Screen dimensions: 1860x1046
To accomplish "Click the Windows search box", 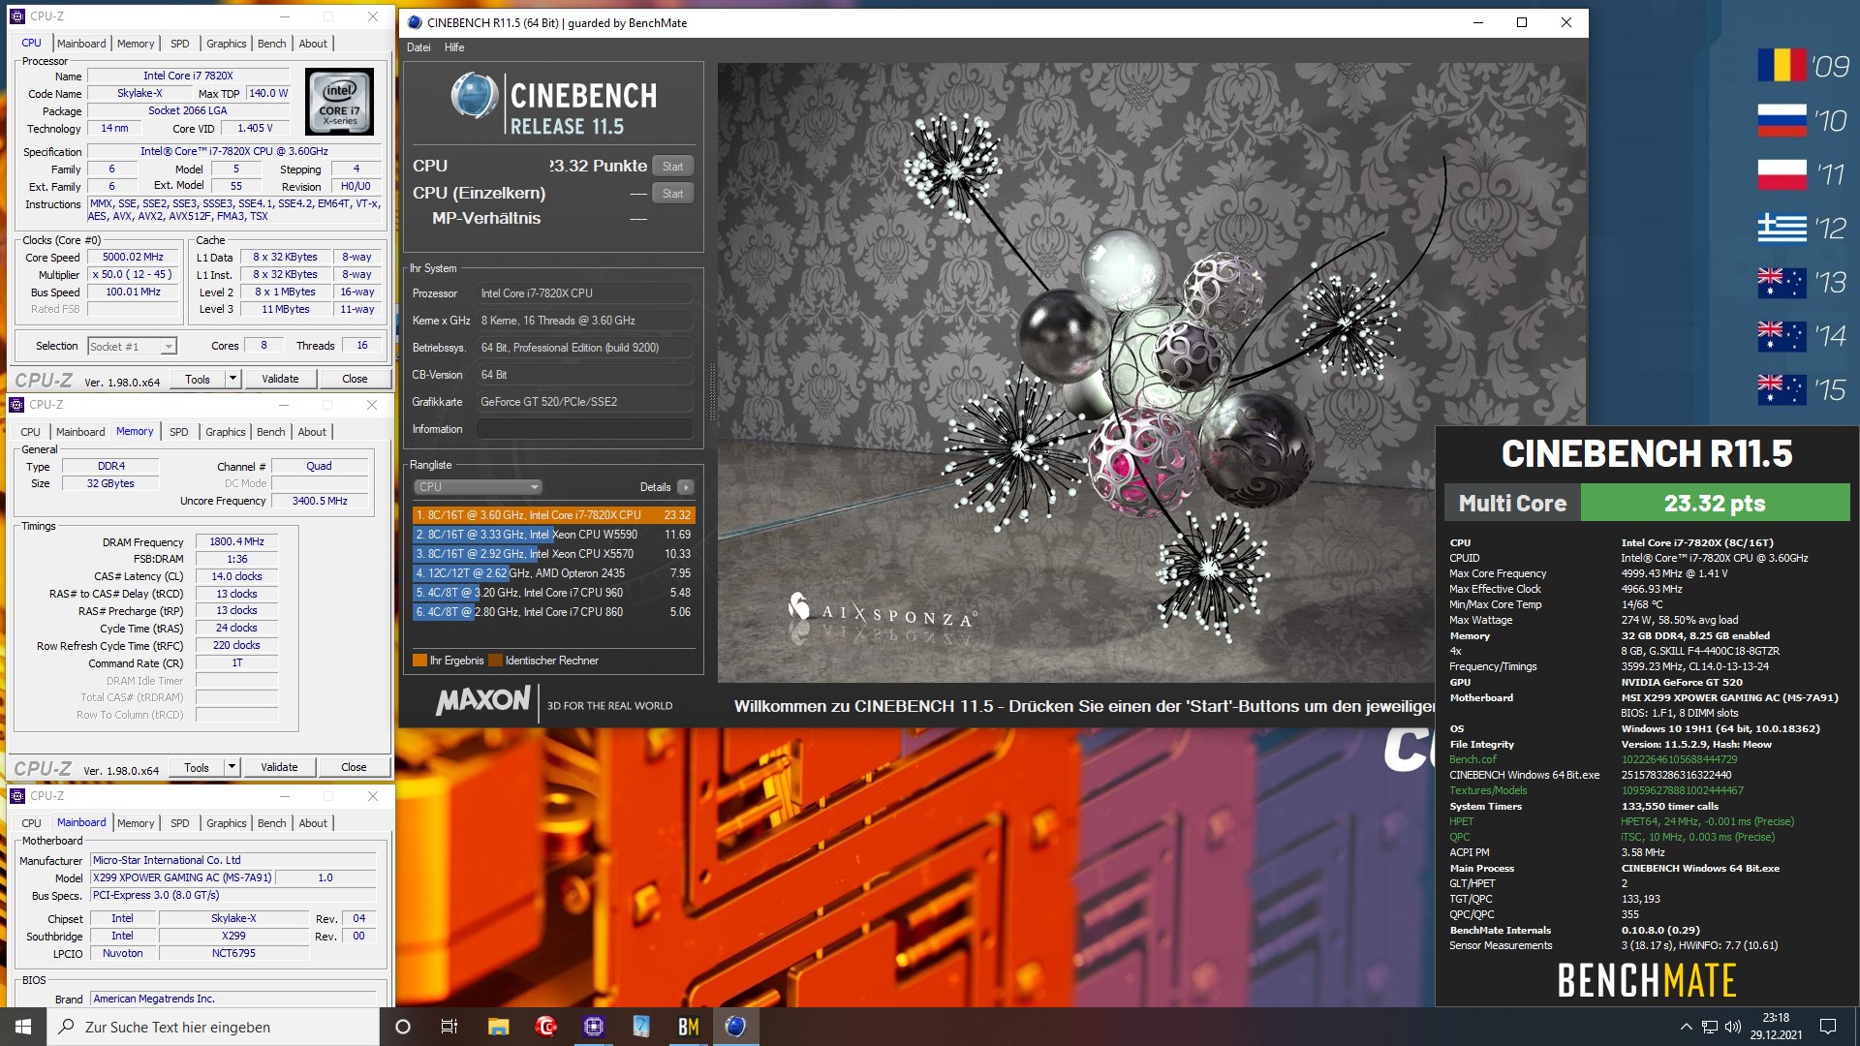I will [x=213, y=1027].
